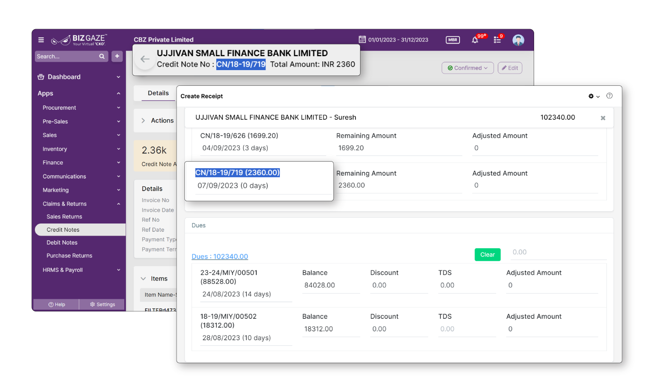
Task: Click Adjusted Amount for CN/18-19/626
Action: tap(535, 148)
